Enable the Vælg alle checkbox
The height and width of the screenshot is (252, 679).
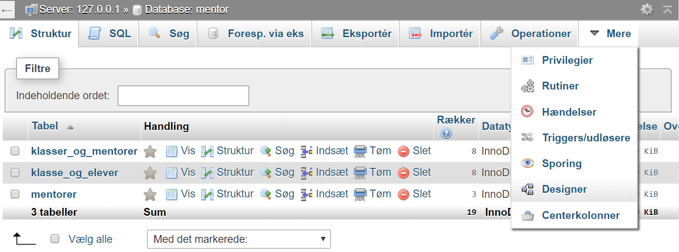coord(55,239)
